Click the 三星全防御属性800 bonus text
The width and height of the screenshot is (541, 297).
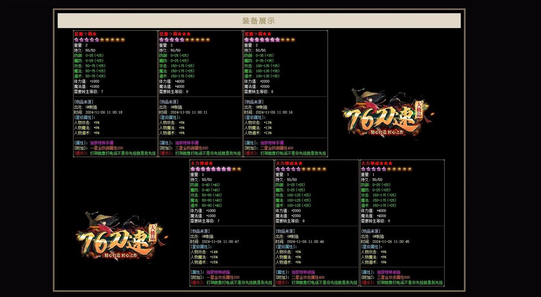tap(192, 148)
